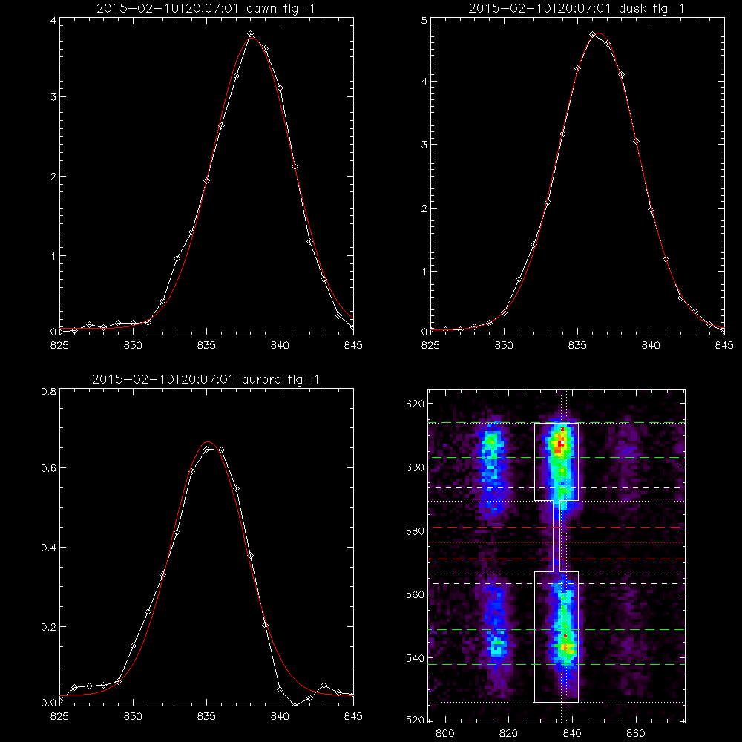Viewport: 742px width, 742px height.
Task: Click the y-axis label '5' on the dusk plot
Action: tap(424, 21)
